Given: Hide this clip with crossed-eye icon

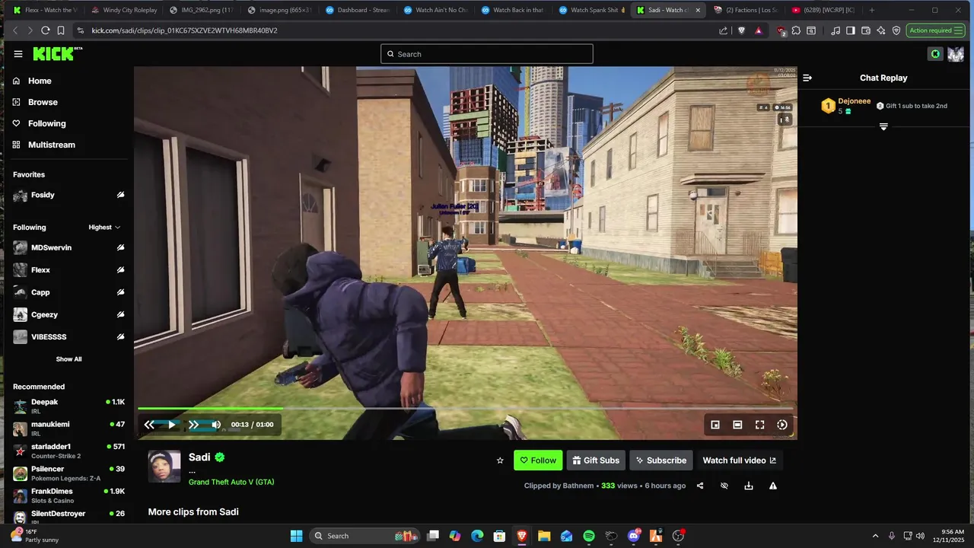Looking at the screenshot, I should (724, 486).
